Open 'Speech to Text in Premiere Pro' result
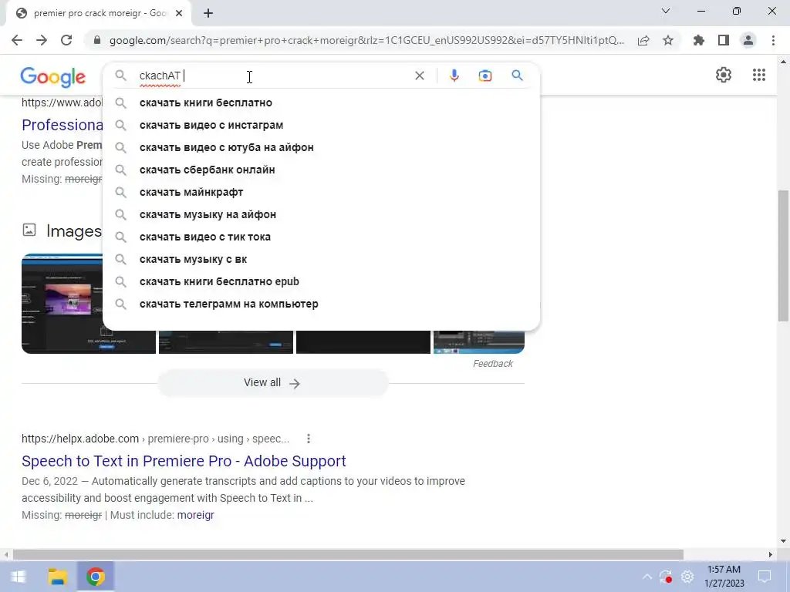 click(x=184, y=461)
